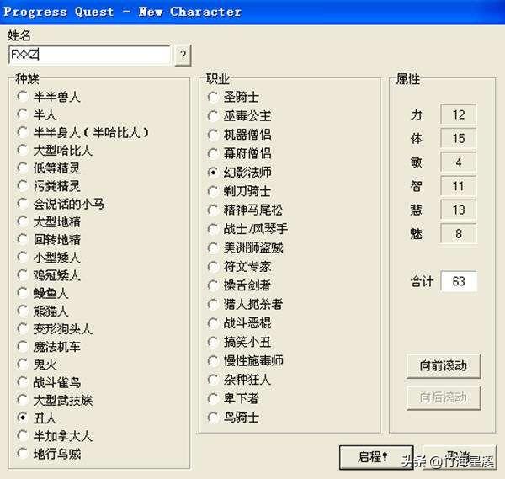This screenshot has width=505, height=479.
Task: Click the 启程! start button
Action: 376,457
